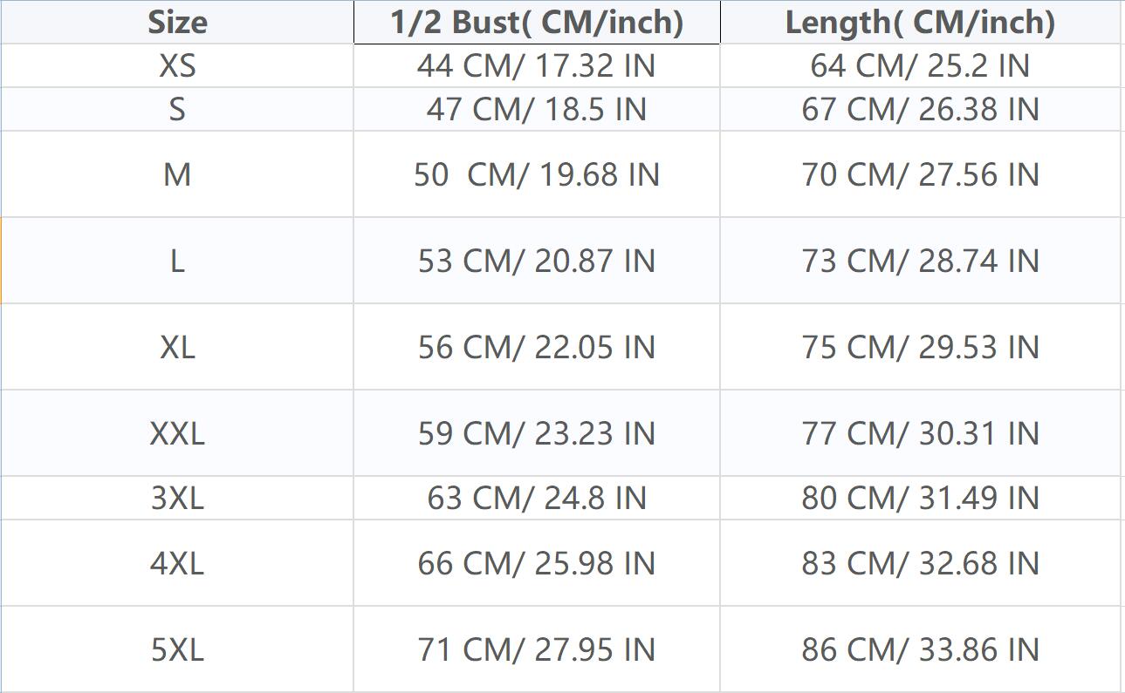Select the 56 CM/ 22.05 IN cell
This screenshot has height=693, width=1125.
click(536, 347)
